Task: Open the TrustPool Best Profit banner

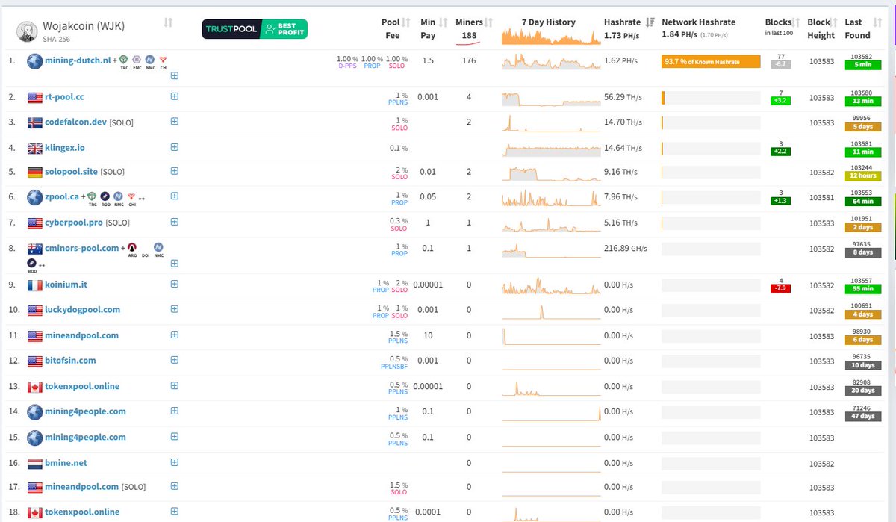Action: point(255,29)
